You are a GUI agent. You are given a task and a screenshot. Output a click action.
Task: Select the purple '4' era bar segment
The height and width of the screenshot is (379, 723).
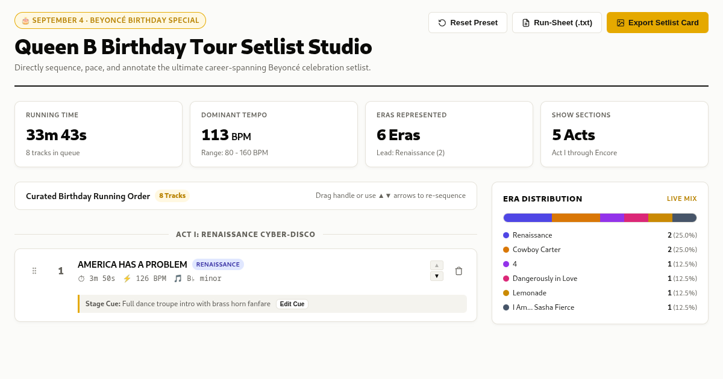612,218
